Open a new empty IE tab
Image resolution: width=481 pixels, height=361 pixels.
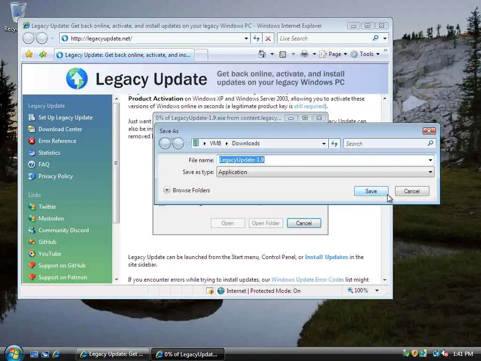(201, 55)
